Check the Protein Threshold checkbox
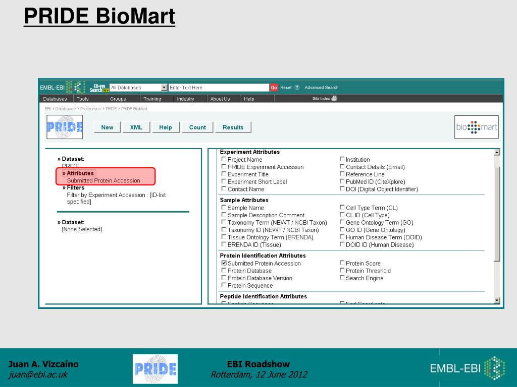This screenshot has height=387, width=517. point(342,270)
